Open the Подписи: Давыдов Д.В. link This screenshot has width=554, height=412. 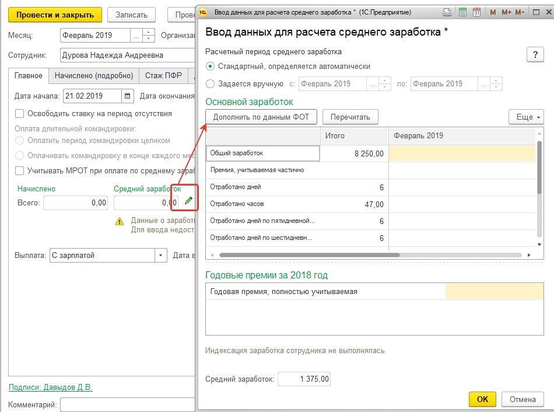51,387
